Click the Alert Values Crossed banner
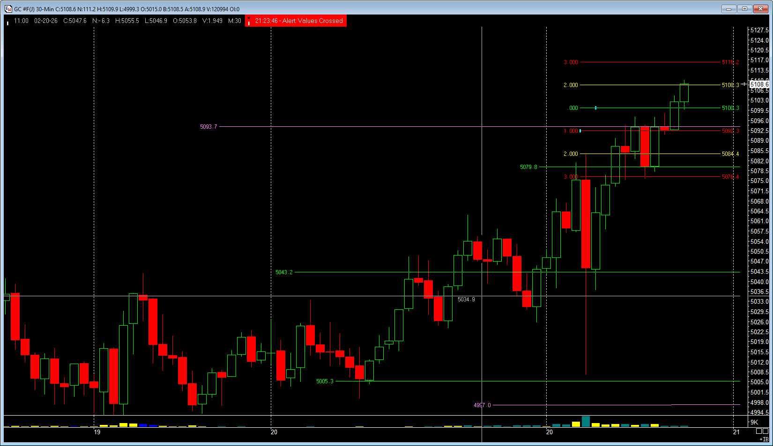Screen dimensions: 773x446 (299, 21)
